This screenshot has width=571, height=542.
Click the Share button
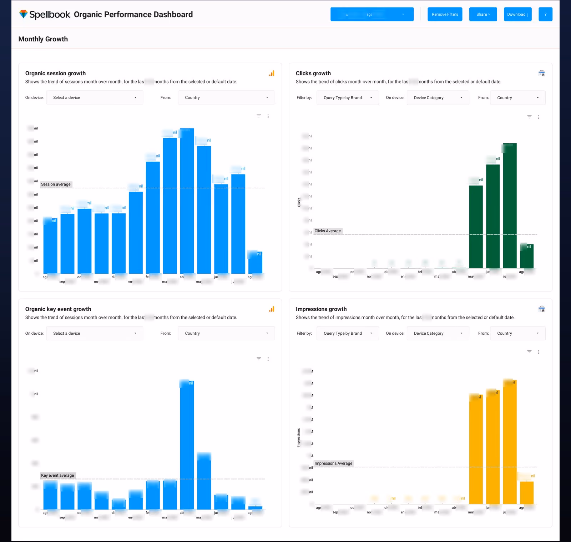pyautogui.click(x=483, y=14)
